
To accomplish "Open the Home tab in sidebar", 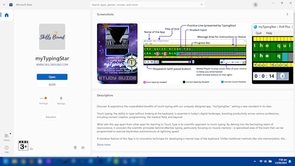I will pos(7,15).
